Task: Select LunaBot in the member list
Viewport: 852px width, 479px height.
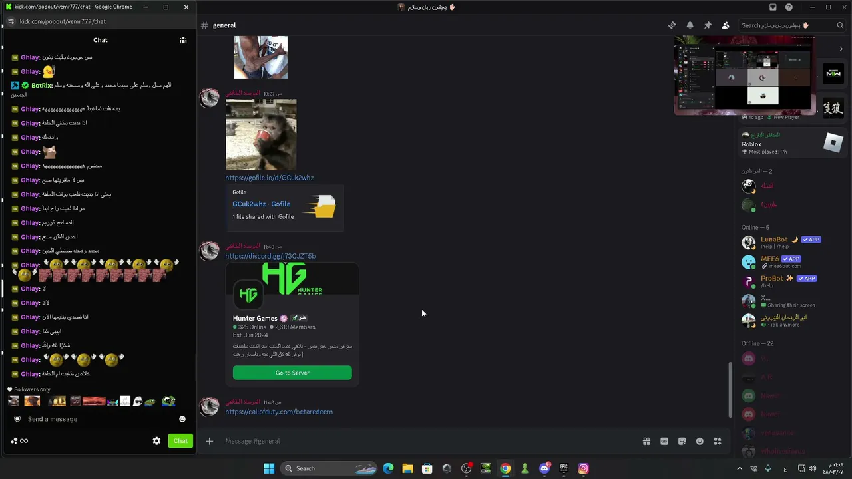Action: pos(792,242)
